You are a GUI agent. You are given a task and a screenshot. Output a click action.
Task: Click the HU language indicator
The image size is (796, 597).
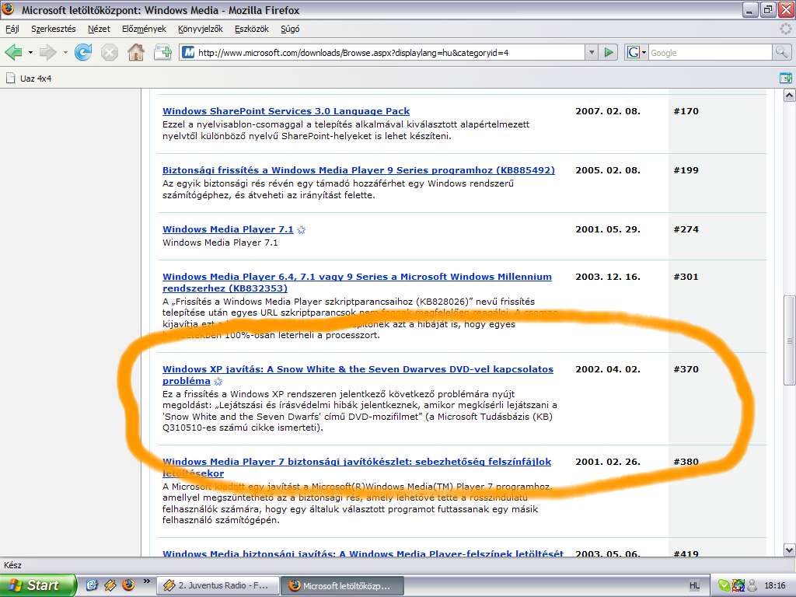tap(694, 586)
